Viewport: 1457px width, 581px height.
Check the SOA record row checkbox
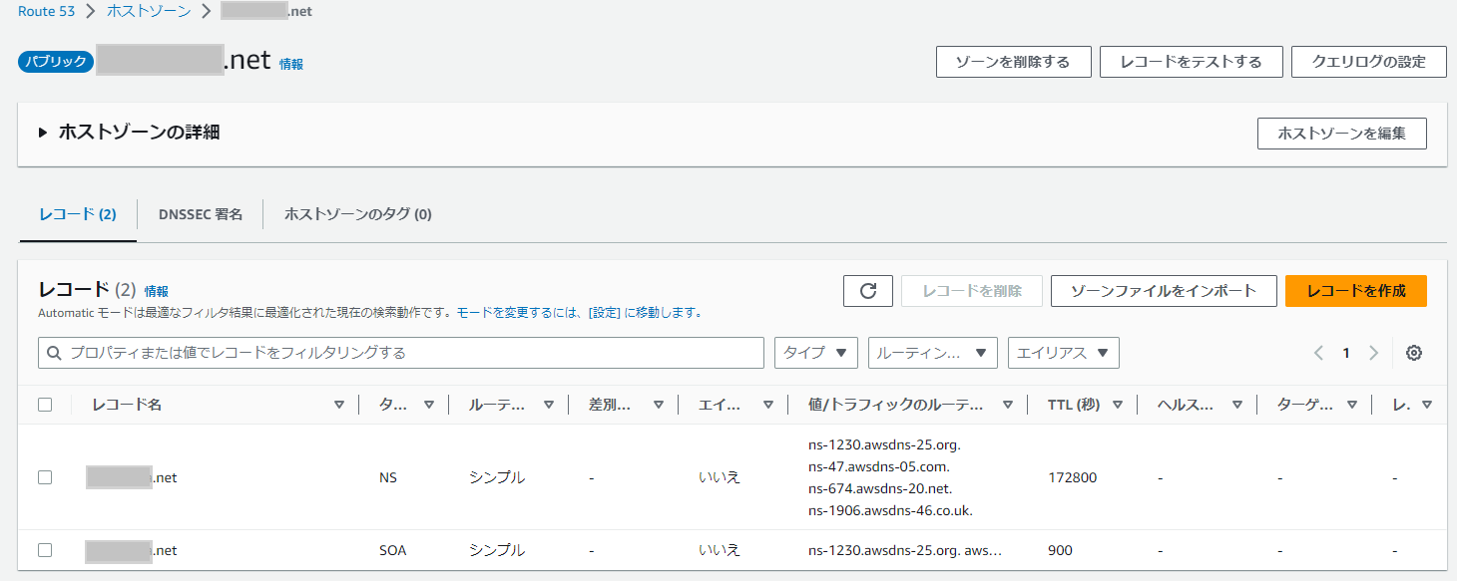point(45,550)
